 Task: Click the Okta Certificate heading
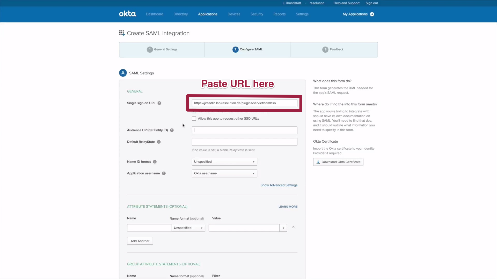[325, 142]
